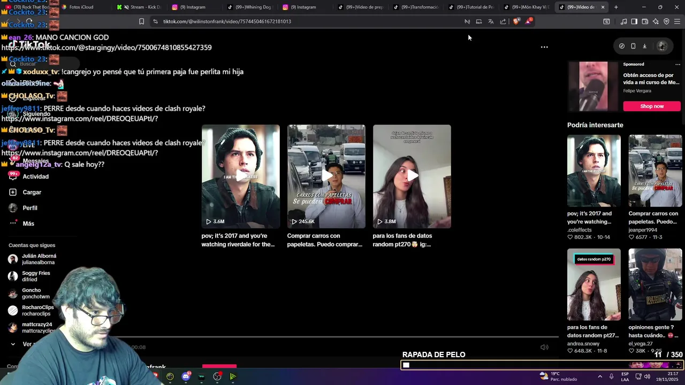Play the riverdale 3.6M recommended video
685x385 pixels.
(x=241, y=176)
